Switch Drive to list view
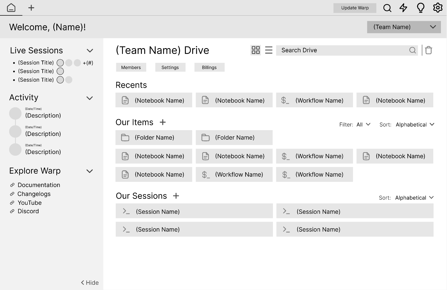The image size is (447, 290). pyautogui.click(x=269, y=50)
